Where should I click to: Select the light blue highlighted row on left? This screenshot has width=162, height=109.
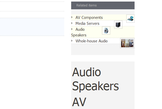32,27
